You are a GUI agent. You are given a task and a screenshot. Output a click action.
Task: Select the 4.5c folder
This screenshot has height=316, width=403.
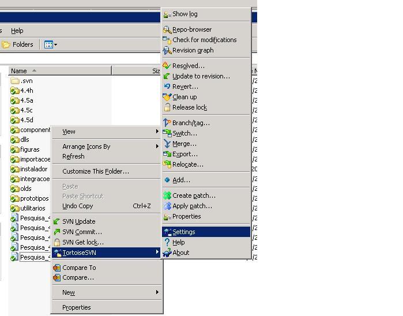(21, 110)
